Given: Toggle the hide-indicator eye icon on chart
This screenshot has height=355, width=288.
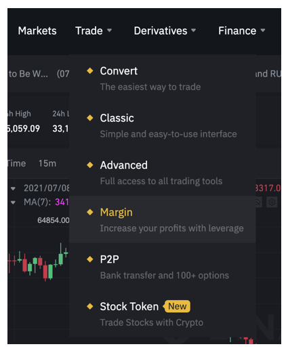Looking at the screenshot, I should coord(259,202).
